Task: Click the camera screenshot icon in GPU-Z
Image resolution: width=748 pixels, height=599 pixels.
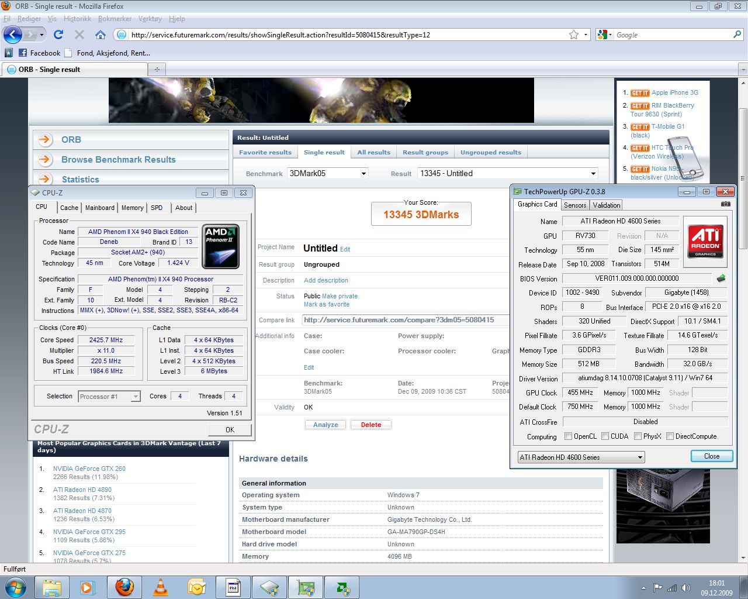Action: [725, 204]
